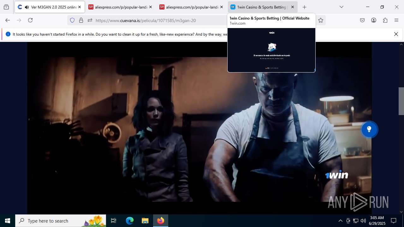Close the 1win Casino tab
This screenshot has height=227, width=404.
click(293, 7)
